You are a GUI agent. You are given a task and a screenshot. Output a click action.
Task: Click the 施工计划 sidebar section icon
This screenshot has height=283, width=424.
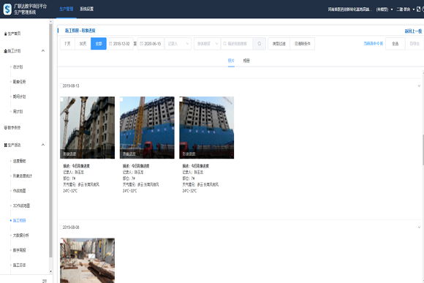point(5,51)
